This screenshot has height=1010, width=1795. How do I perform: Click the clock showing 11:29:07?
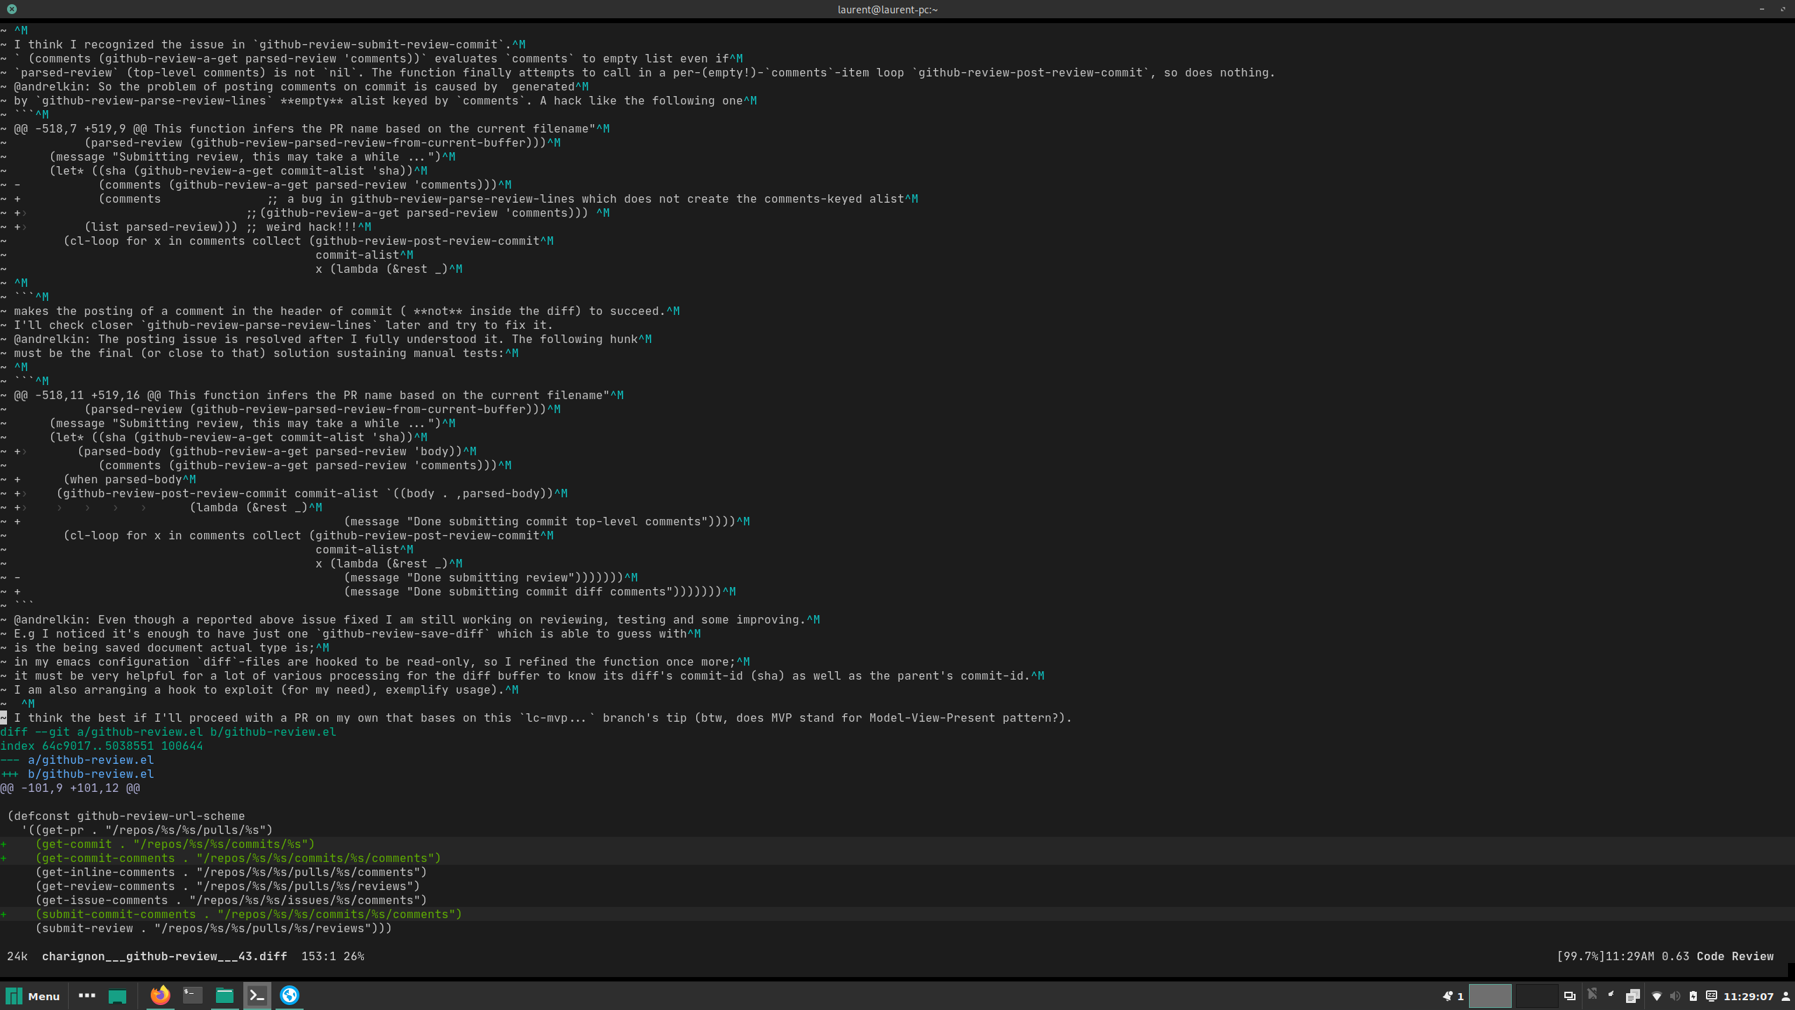pos(1748,996)
